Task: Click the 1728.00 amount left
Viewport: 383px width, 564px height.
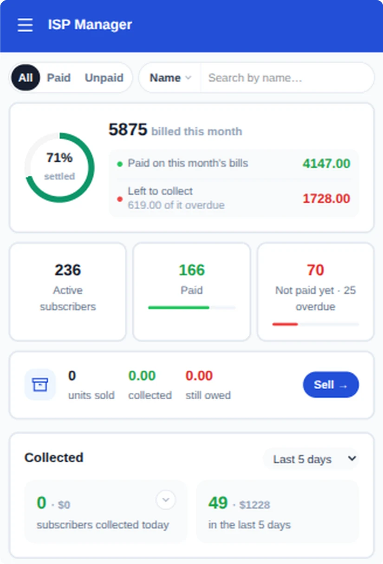Action: [x=326, y=199]
